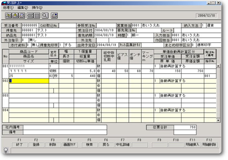Image resolution: width=228 pixels, height=160 pixels.
Task: Click the yellow down-arrow register toolbar icon
Action: [15, 16]
